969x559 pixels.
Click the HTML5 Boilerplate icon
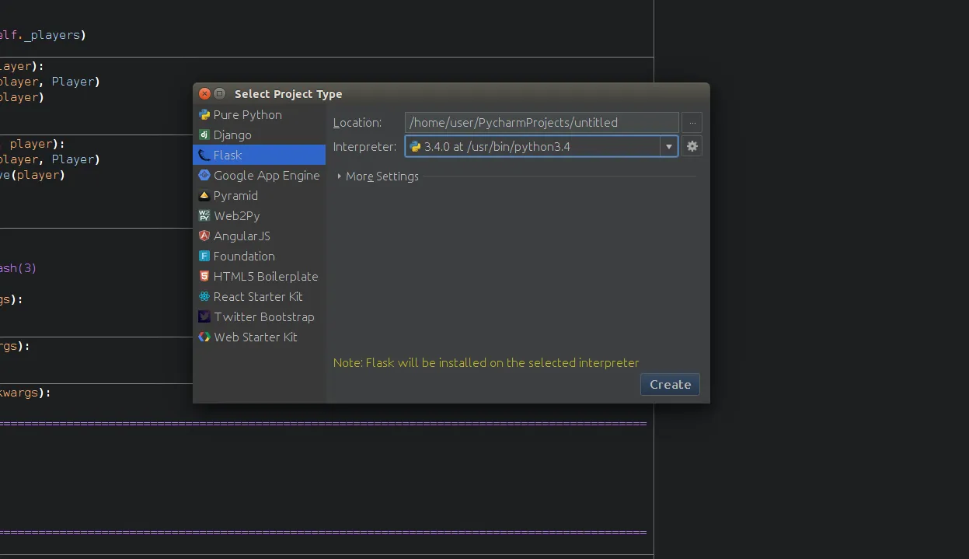click(204, 276)
